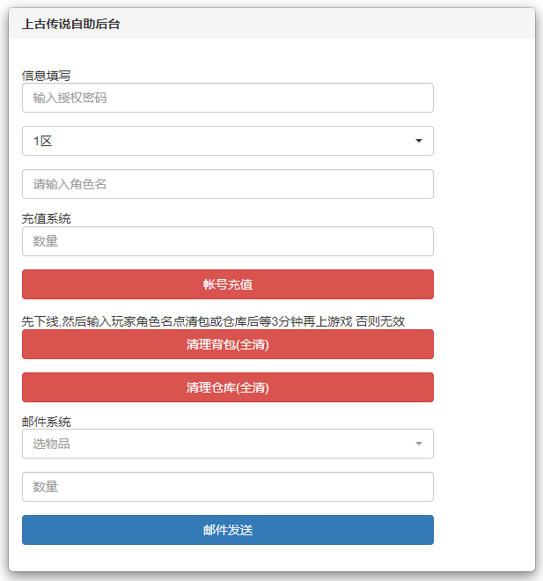
Task: Click the gray arrow on 选物品 selector
Action: [418, 444]
